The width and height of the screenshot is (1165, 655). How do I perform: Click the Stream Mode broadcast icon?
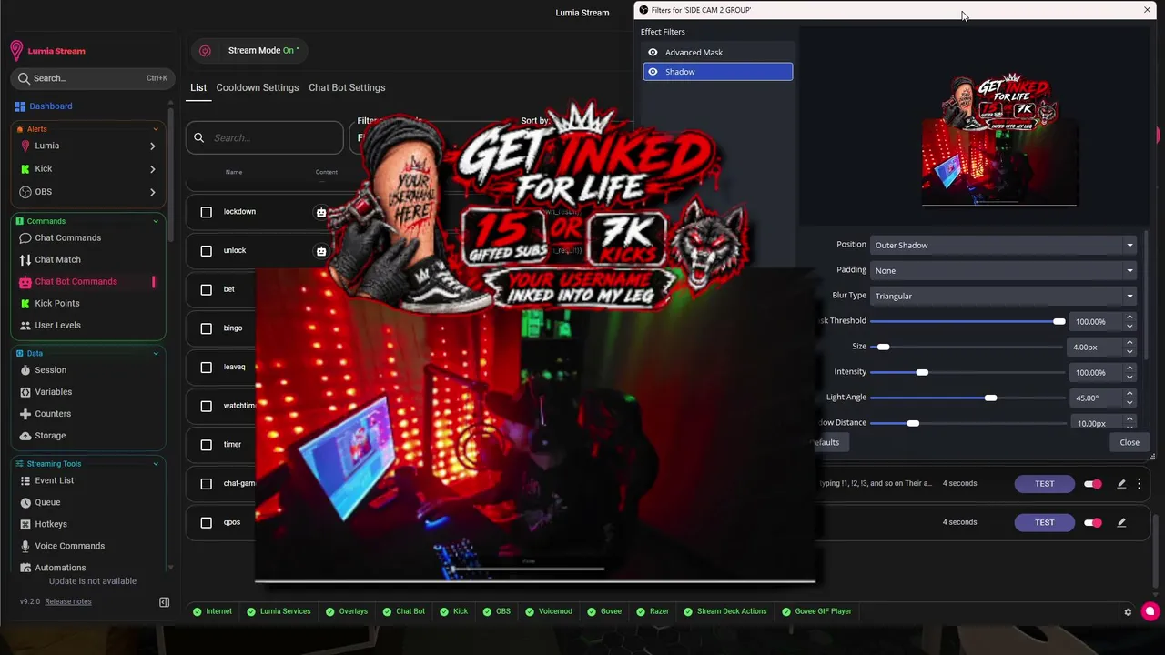(205, 51)
